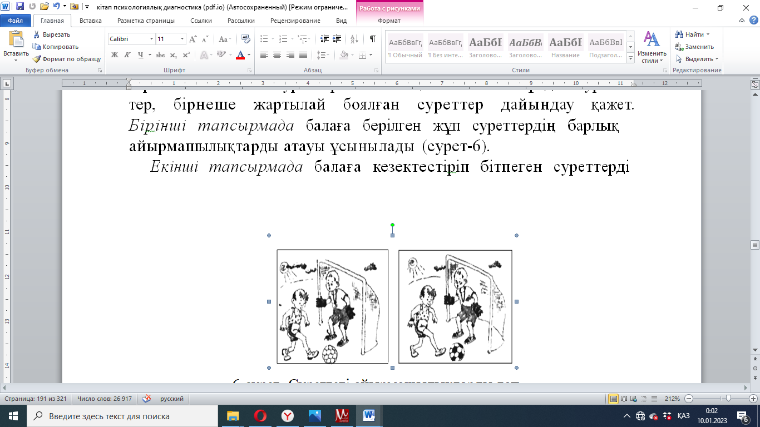The height and width of the screenshot is (427, 760).
Task: Click the zoom slider handle in status bar
Action: [728, 399]
